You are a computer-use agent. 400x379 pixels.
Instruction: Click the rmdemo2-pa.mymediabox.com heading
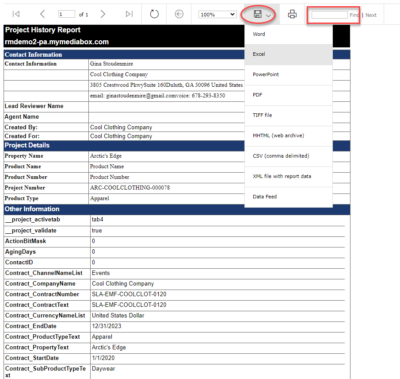(57, 42)
